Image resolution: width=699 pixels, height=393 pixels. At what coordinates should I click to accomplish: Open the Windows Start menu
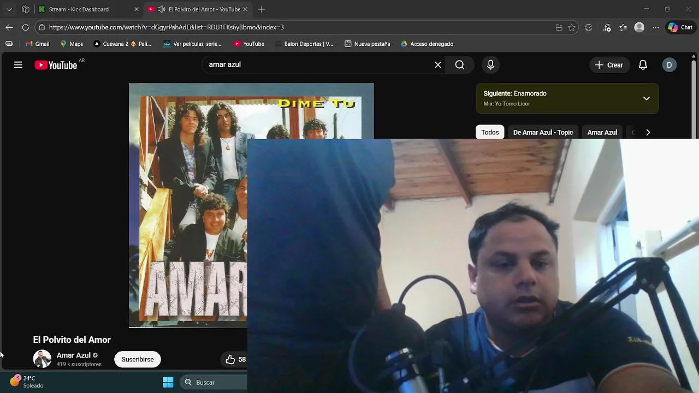coord(168,382)
